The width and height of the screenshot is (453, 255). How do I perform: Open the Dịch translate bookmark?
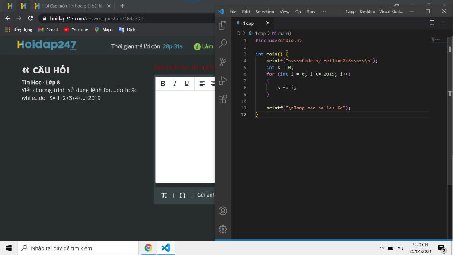[x=127, y=30]
